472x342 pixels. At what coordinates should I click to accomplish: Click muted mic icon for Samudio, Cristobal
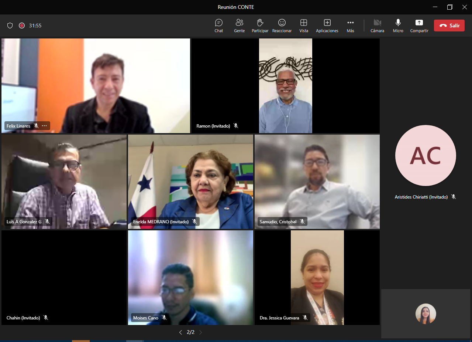tap(302, 221)
